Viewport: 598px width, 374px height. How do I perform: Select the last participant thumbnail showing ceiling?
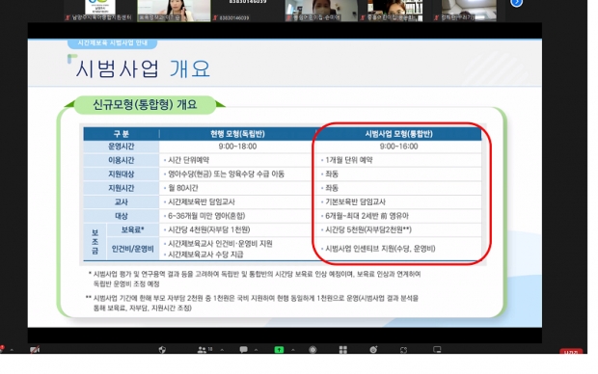tap(469, 11)
